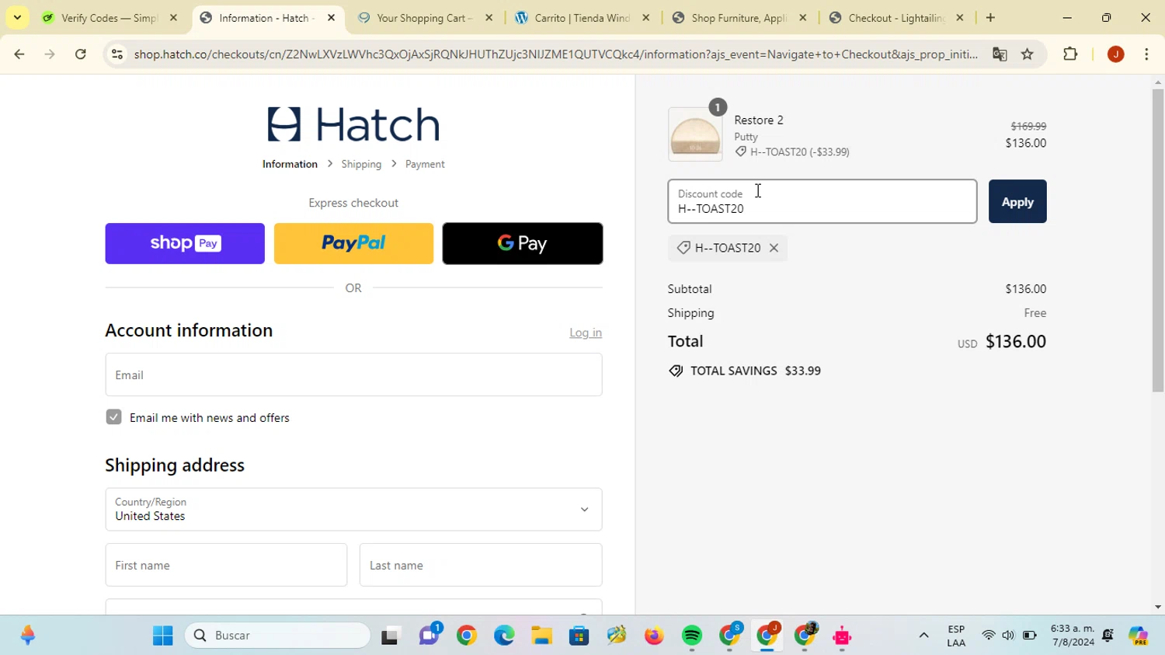Screen dimensions: 1165x655
Task: Uncheck Email me with news and offers
Action: (x=113, y=417)
